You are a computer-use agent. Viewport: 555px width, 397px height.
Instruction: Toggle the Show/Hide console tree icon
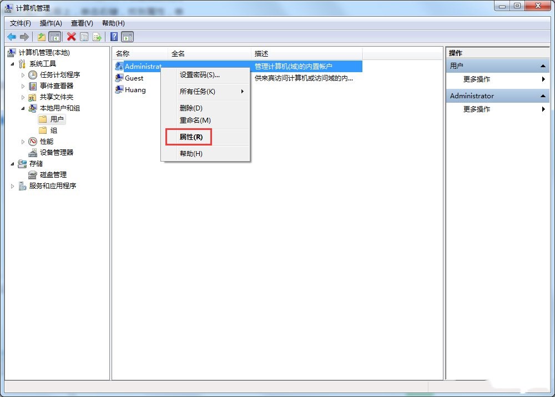(x=55, y=37)
